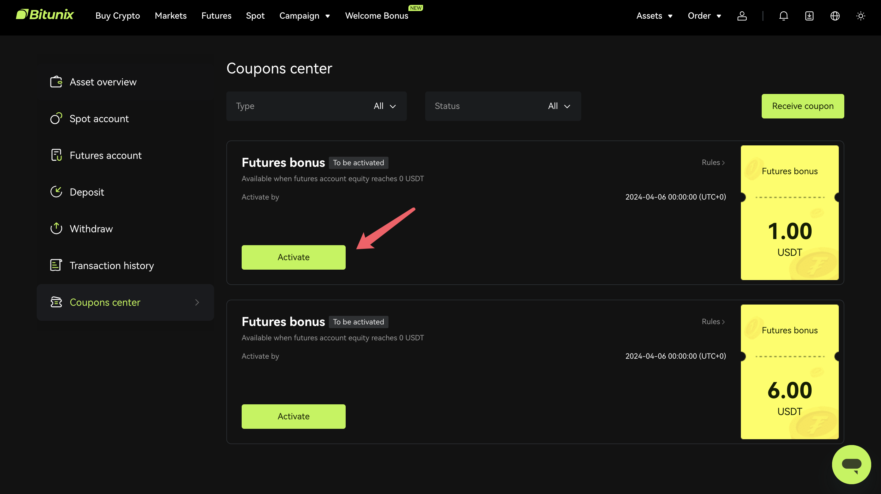Screen dimensions: 881x494
Task: Open the user profile icon
Action: (x=742, y=16)
